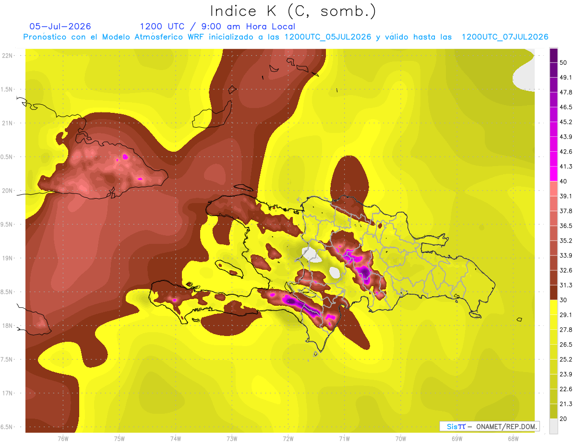Click the '1200 UTC / 9:00 am Hora Local' text
This screenshot has height=445, width=576.
(217, 26)
